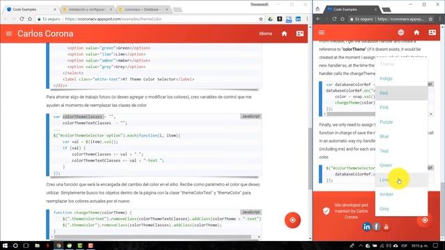Close ccoronacv Database tab
Image resolution: width=445 pixels, height=250 pixels.
click(167, 9)
